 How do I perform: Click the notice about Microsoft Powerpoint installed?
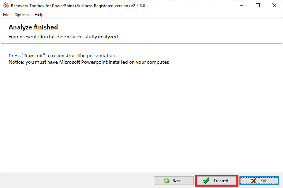(x=89, y=62)
